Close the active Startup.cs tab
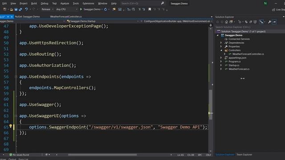Viewport: 285px width, 160px height. pos(12,16)
